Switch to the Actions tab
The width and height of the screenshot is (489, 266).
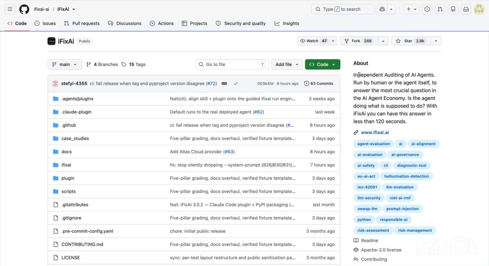point(162,24)
